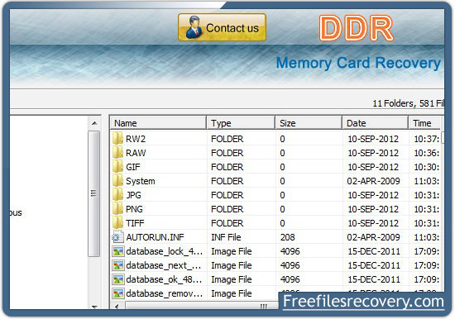The width and height of the screenshot is (455, 319).
Task: Click the 11 Folders, 581 Files status text
Action: click(409, 103)
